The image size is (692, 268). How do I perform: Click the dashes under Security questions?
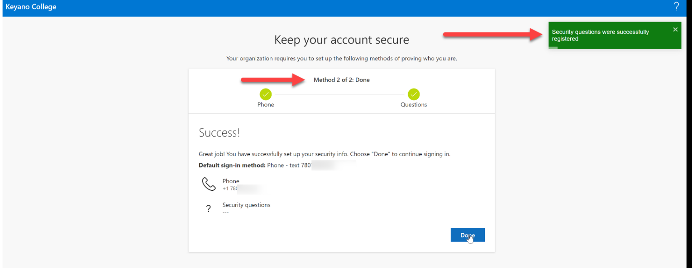[225, 213]
